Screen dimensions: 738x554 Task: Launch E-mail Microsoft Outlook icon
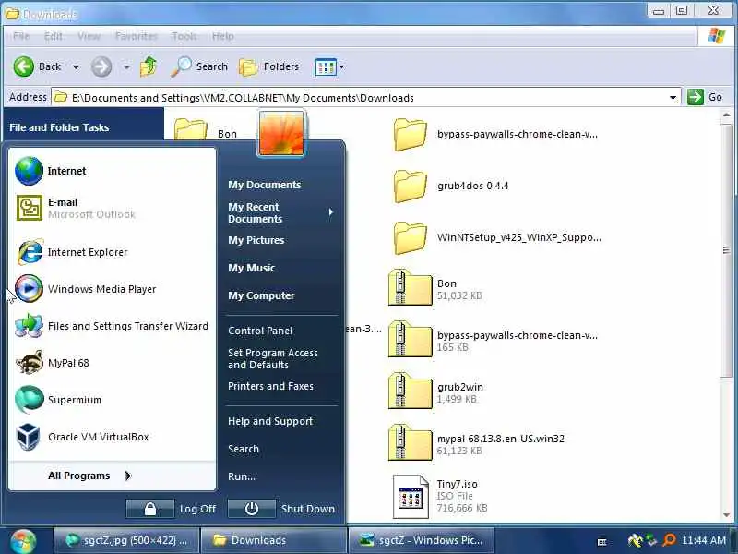(x=30, y=208)
